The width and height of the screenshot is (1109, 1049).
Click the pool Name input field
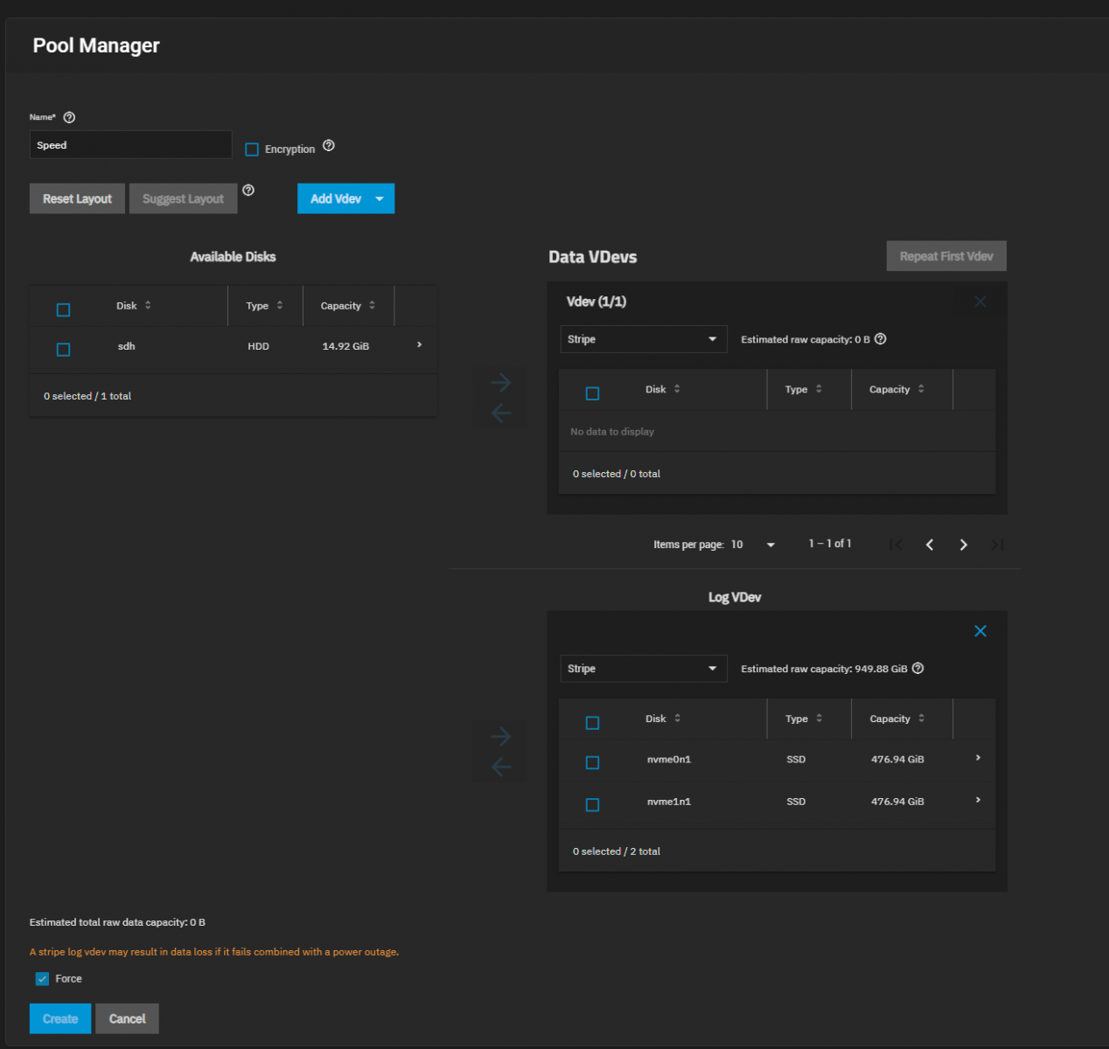(x=130, y=145)
